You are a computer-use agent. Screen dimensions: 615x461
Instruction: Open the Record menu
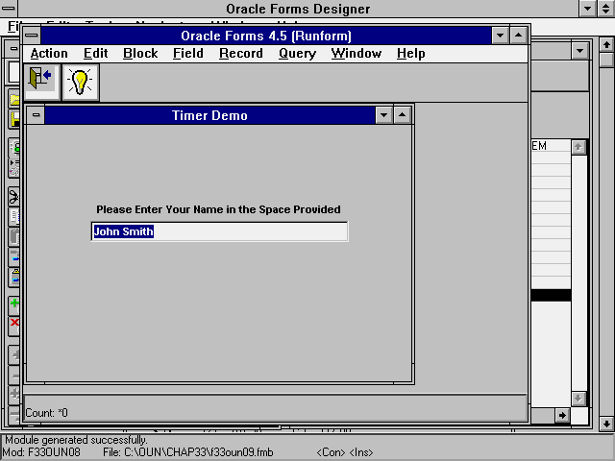[241, 54]
